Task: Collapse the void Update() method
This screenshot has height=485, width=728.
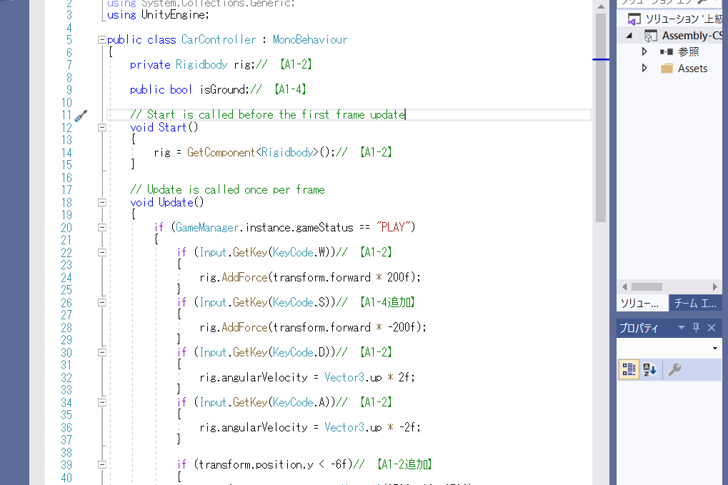Action: (x=101, y=203)
